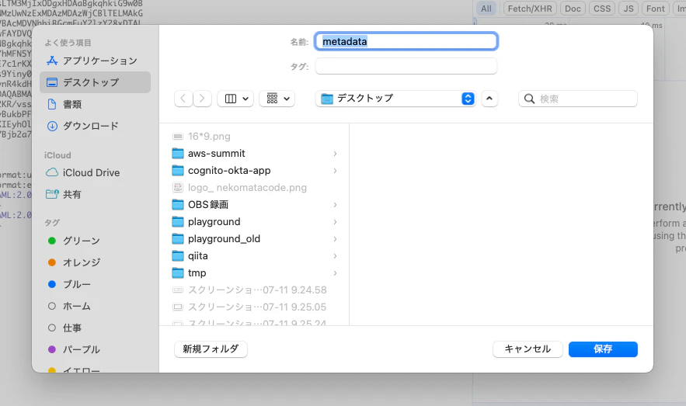686x406 pixels.
Task: Open iCloud Drive in sidebar
Action: point(95,172)
